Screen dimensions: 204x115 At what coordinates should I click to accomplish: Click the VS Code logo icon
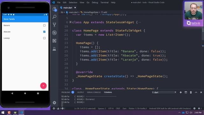[x=53, y=3]
